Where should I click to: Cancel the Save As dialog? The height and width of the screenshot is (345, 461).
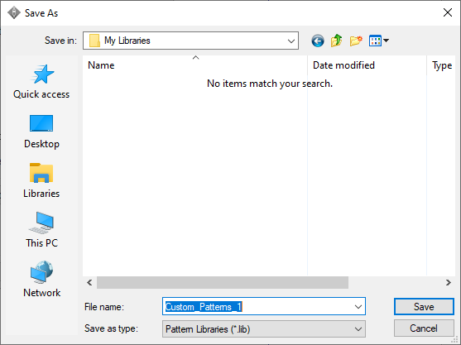tap(424, 328)
